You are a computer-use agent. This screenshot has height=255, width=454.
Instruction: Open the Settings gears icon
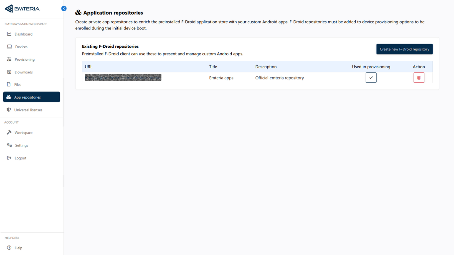pyautogui.click(x=9, y=145)
